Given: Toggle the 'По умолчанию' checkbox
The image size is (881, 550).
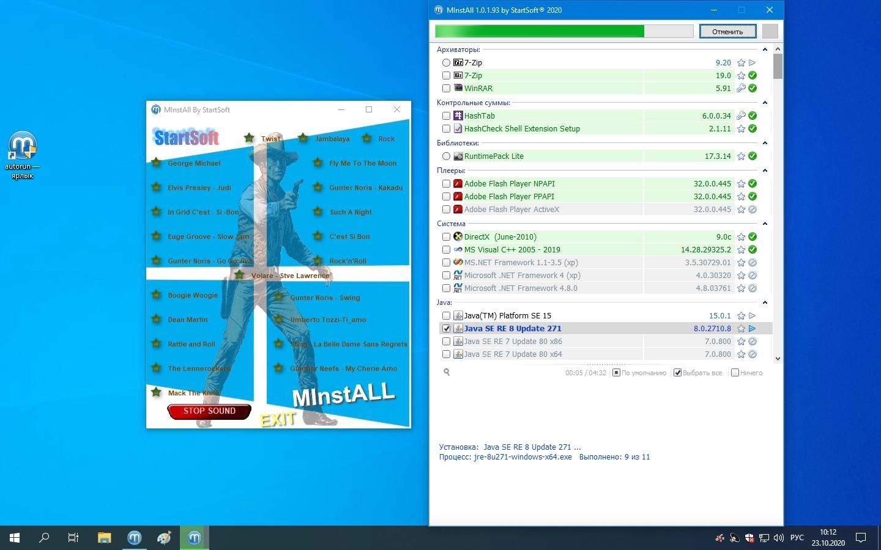Looking at the screenshot, I should click(x=616, y=372).
